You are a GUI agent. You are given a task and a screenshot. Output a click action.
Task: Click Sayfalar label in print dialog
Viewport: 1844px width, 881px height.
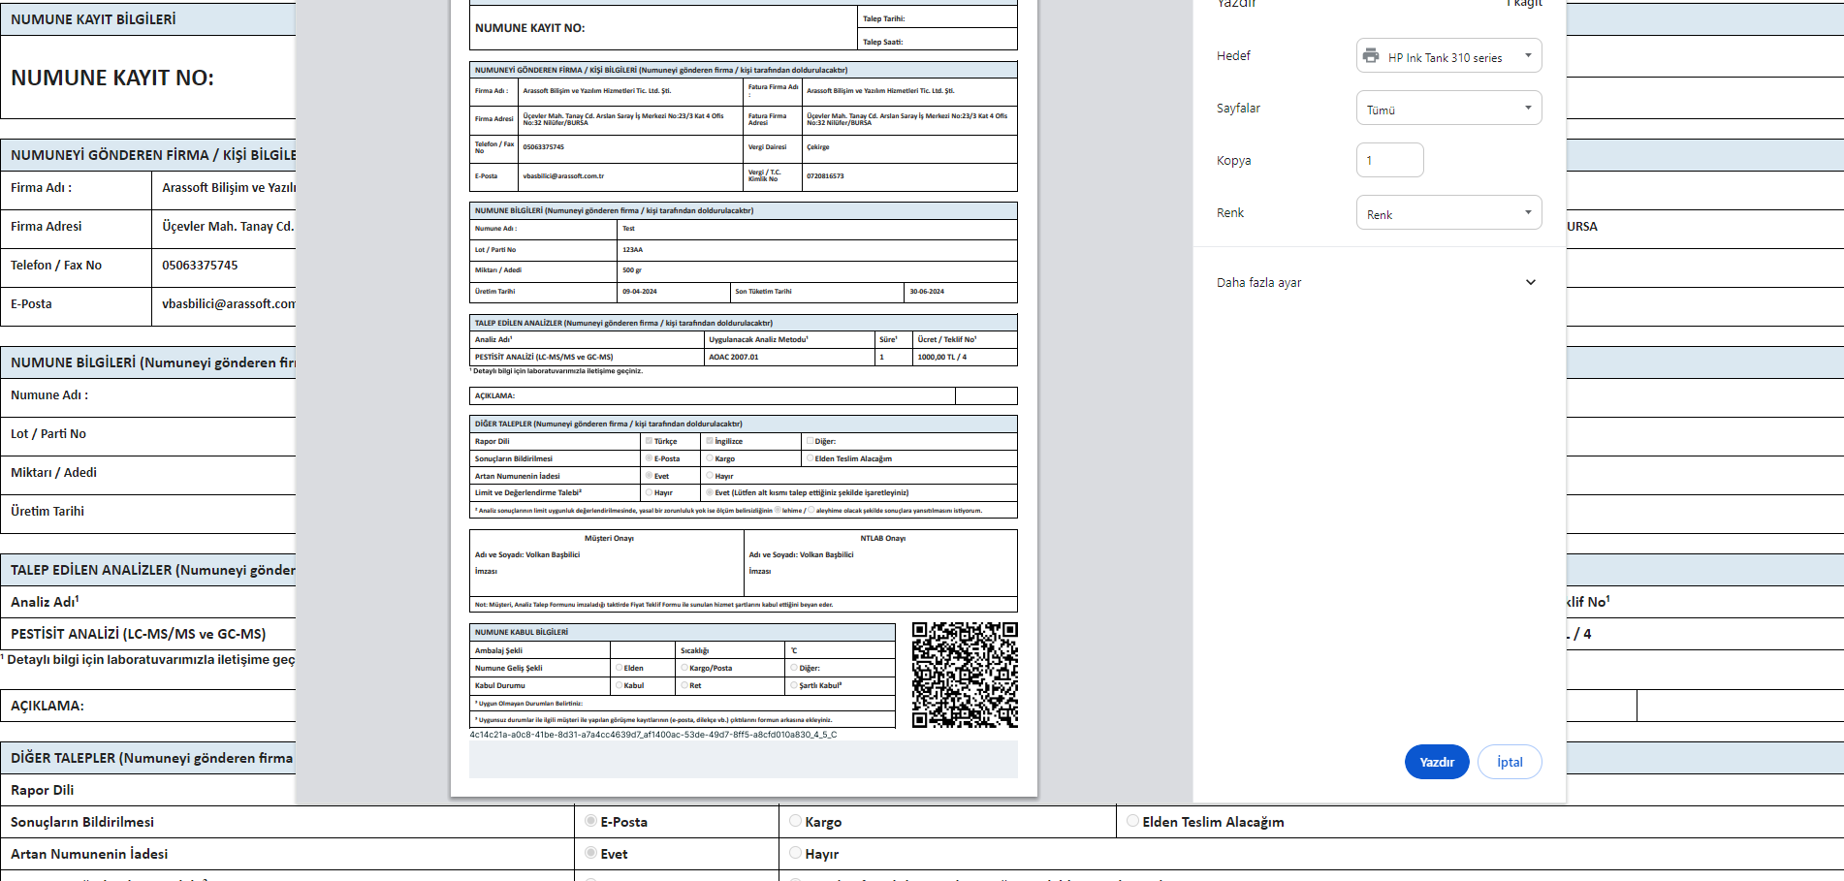(x=1238, y=109)
